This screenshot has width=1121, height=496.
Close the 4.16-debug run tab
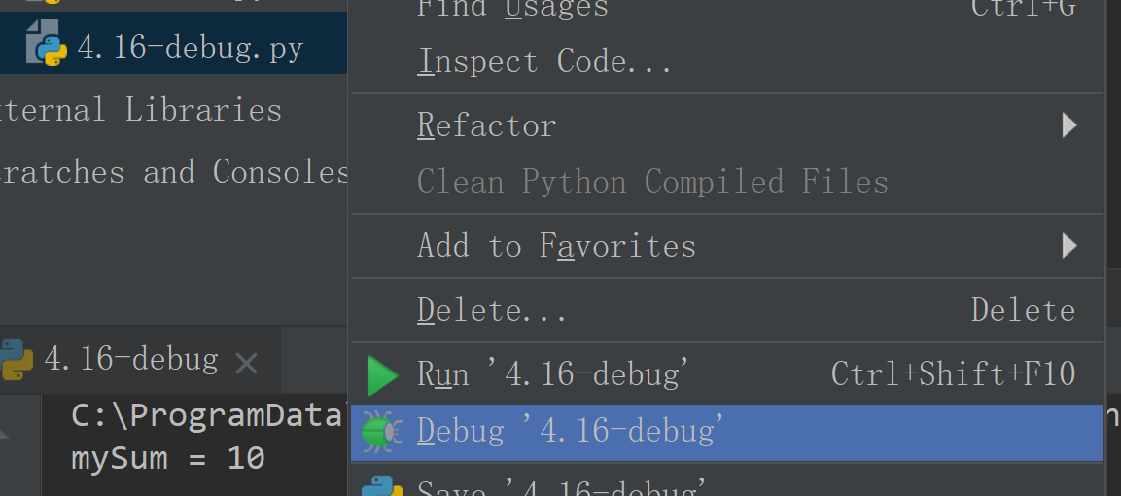tap(247, 364)
